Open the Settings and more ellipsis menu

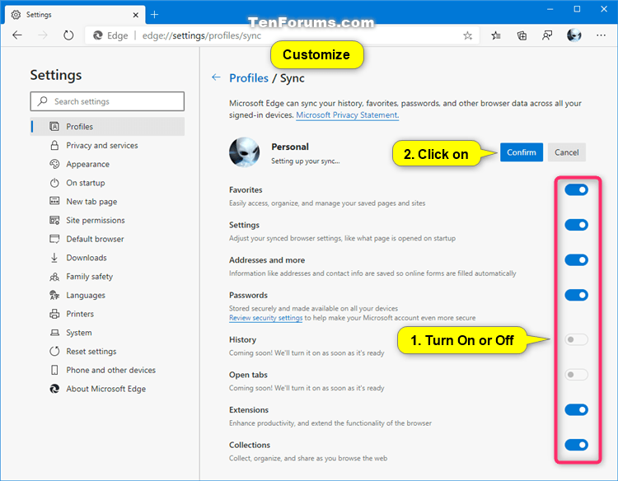click(601, 35)
